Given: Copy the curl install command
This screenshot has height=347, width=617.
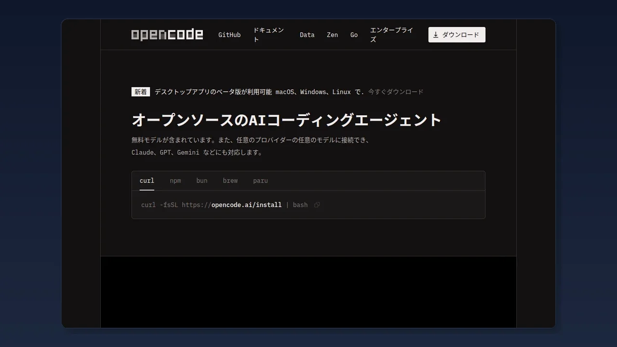Looking at the screenshot, I should point(317,205).
